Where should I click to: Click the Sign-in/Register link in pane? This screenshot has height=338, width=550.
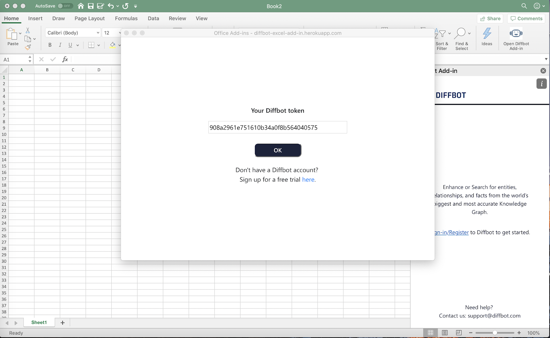452,232
